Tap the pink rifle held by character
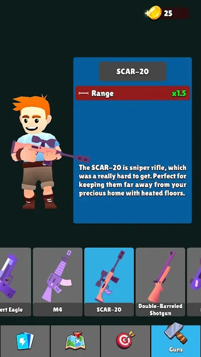Screen dimensions: 201x357 click(x=50, y=151)
